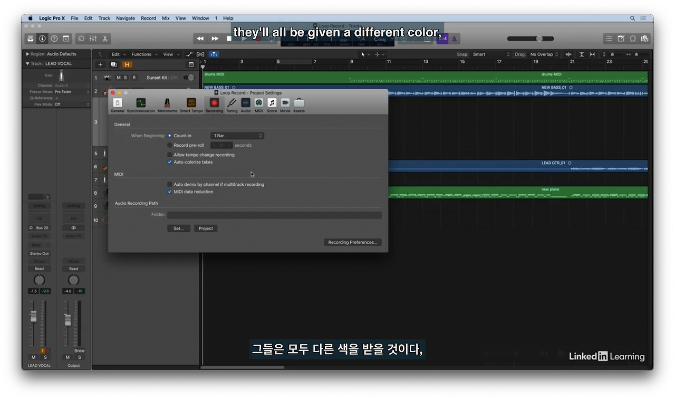This screenshot has height=399, width=675.
Task: Toggle the Inspector button in control bar
Action: click(x=42, y=39)
